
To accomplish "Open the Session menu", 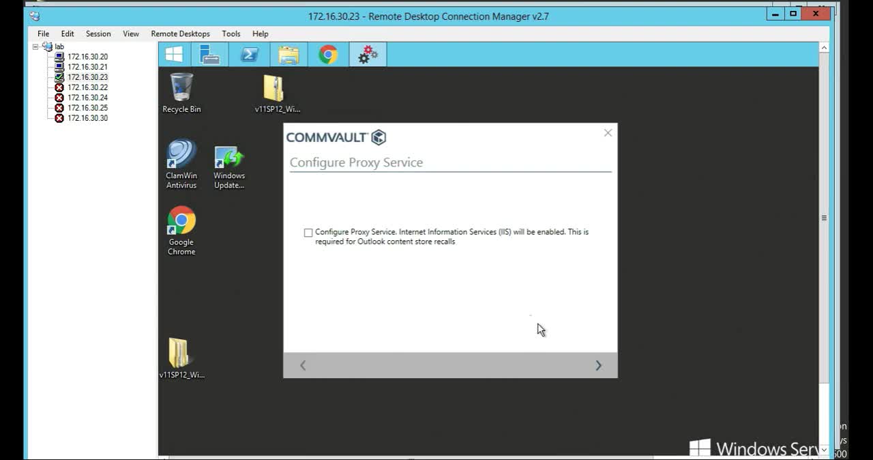I will 98,33.
